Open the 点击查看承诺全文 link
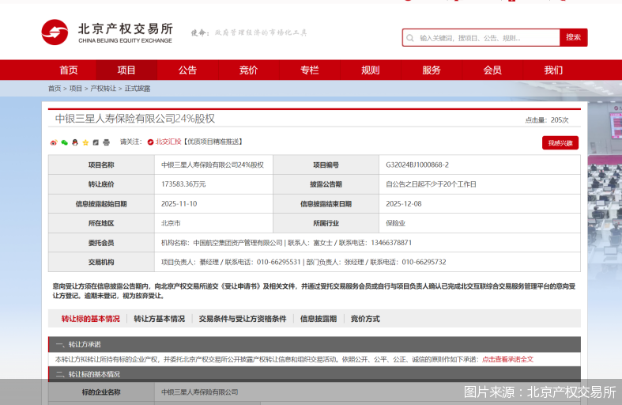This screenshot has height=405, width=622. coord(507,359)
